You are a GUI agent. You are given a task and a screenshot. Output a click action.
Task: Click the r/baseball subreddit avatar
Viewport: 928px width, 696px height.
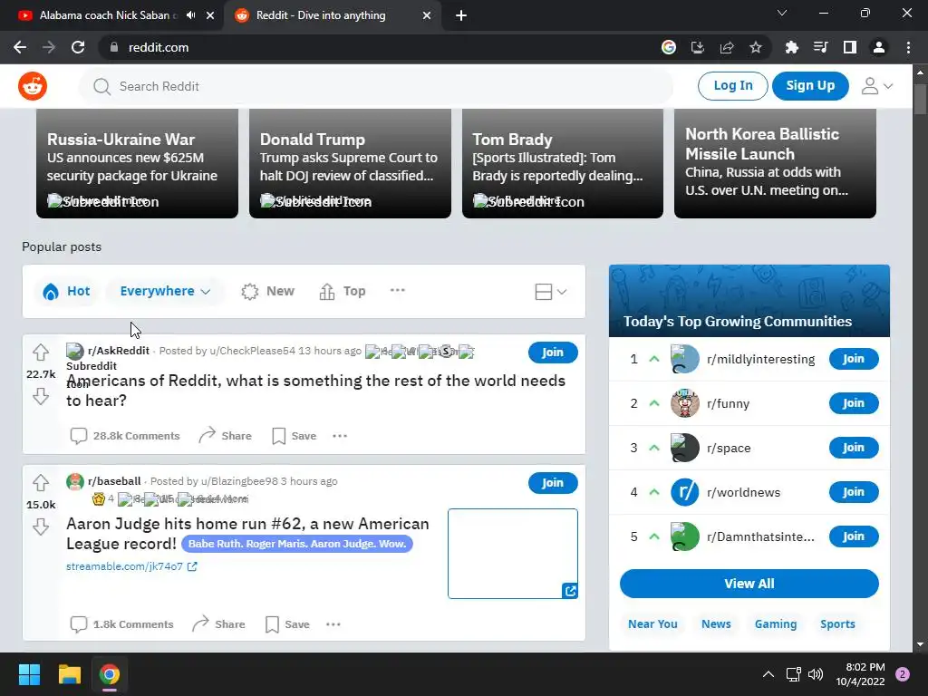75,482
